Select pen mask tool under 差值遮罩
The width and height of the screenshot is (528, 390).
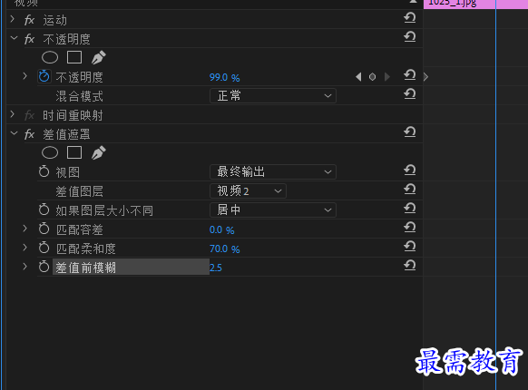99,153
